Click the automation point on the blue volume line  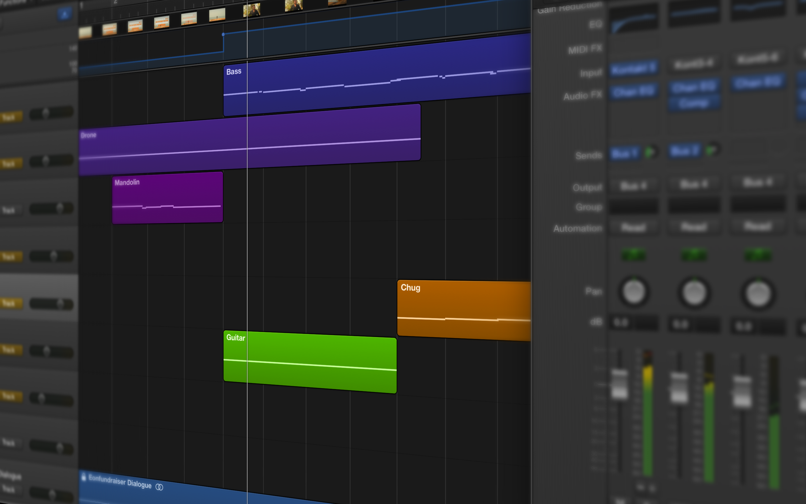(x=222, y=34)
